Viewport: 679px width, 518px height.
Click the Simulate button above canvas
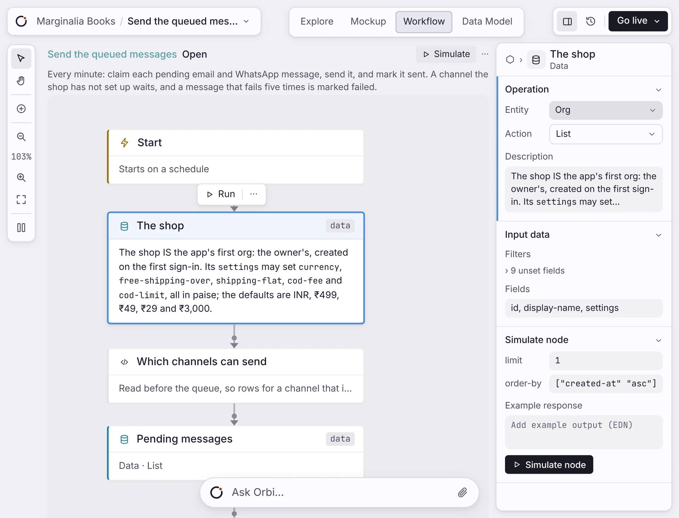(x=446, y=54)
